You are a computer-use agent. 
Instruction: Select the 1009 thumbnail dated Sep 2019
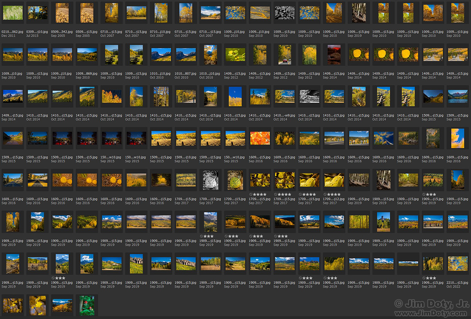click(359, 13)
